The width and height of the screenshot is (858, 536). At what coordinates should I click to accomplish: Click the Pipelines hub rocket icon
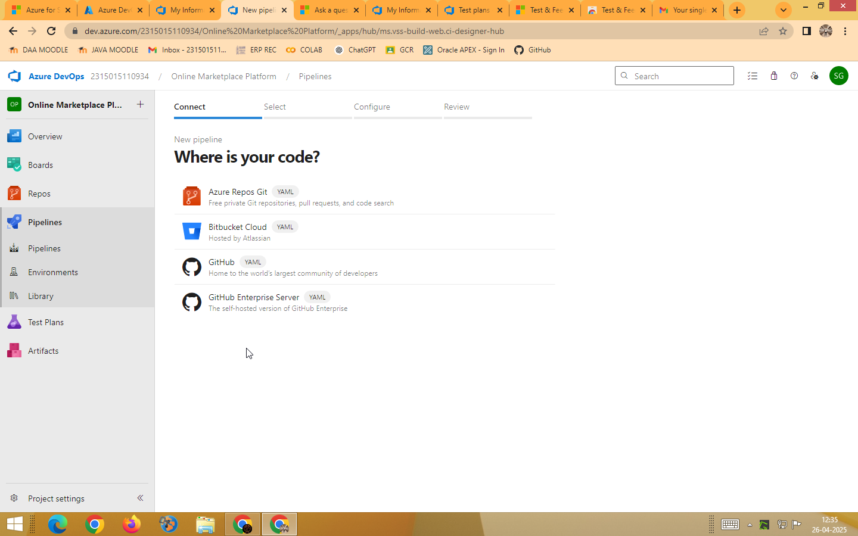tap(14, 222)
